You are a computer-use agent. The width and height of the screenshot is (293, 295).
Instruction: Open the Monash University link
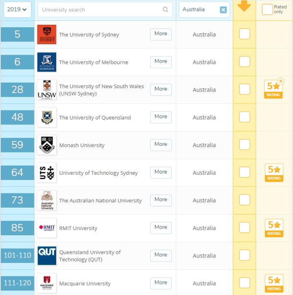click(82, 145)
